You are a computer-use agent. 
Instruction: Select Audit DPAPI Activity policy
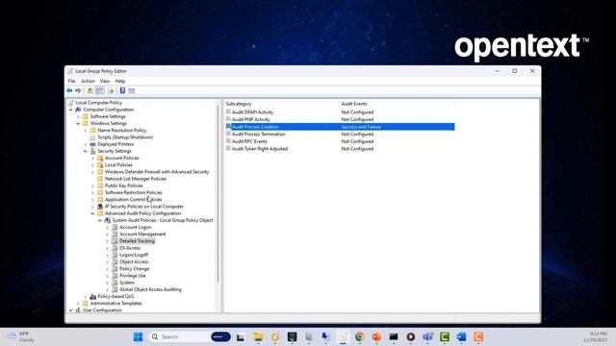coord(252,112)
